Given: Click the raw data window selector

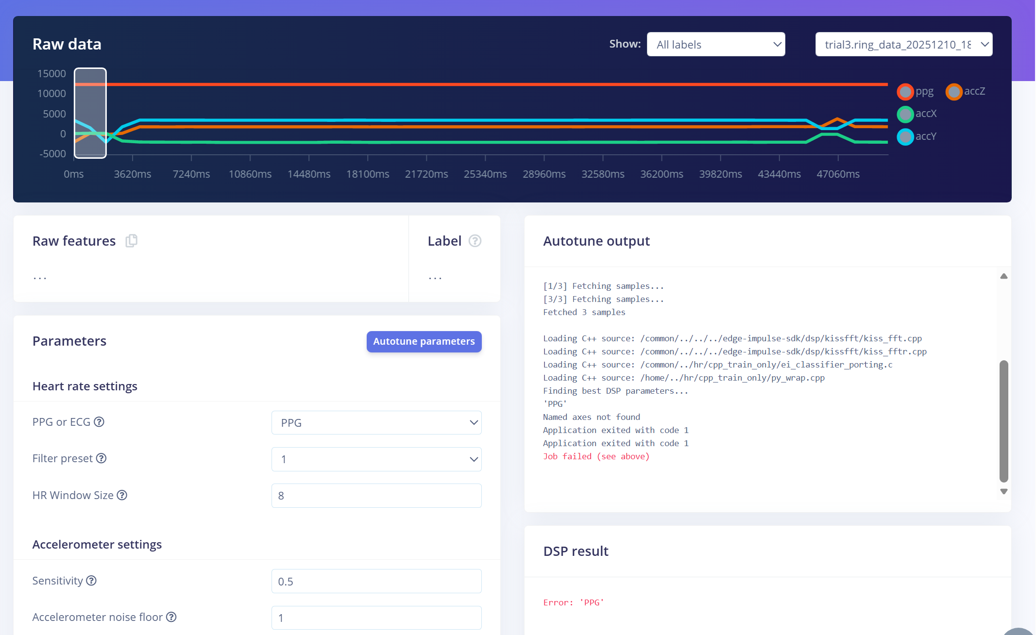Looking at the screenshot, I should pos(90,113).
